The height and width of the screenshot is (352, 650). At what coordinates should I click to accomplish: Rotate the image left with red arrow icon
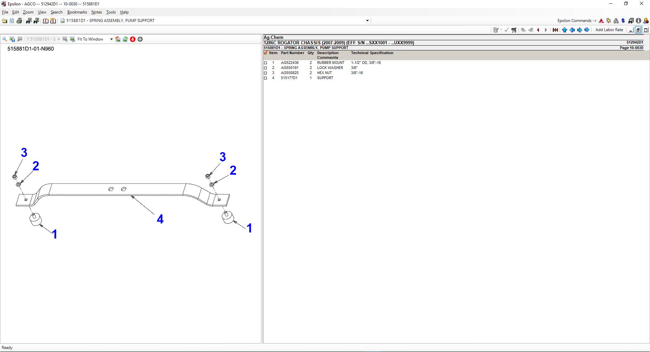point(118,39)
